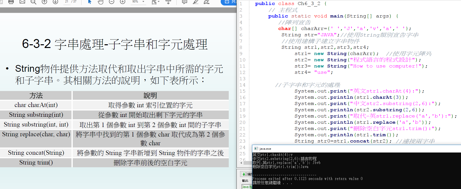Zoom out with the minus icon
Viewport: 461px width, 189px height.
point(112,2)
